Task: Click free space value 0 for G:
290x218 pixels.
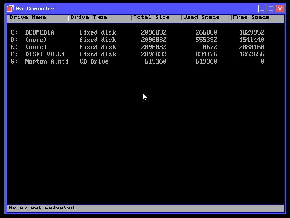Action: click(262, 61)
